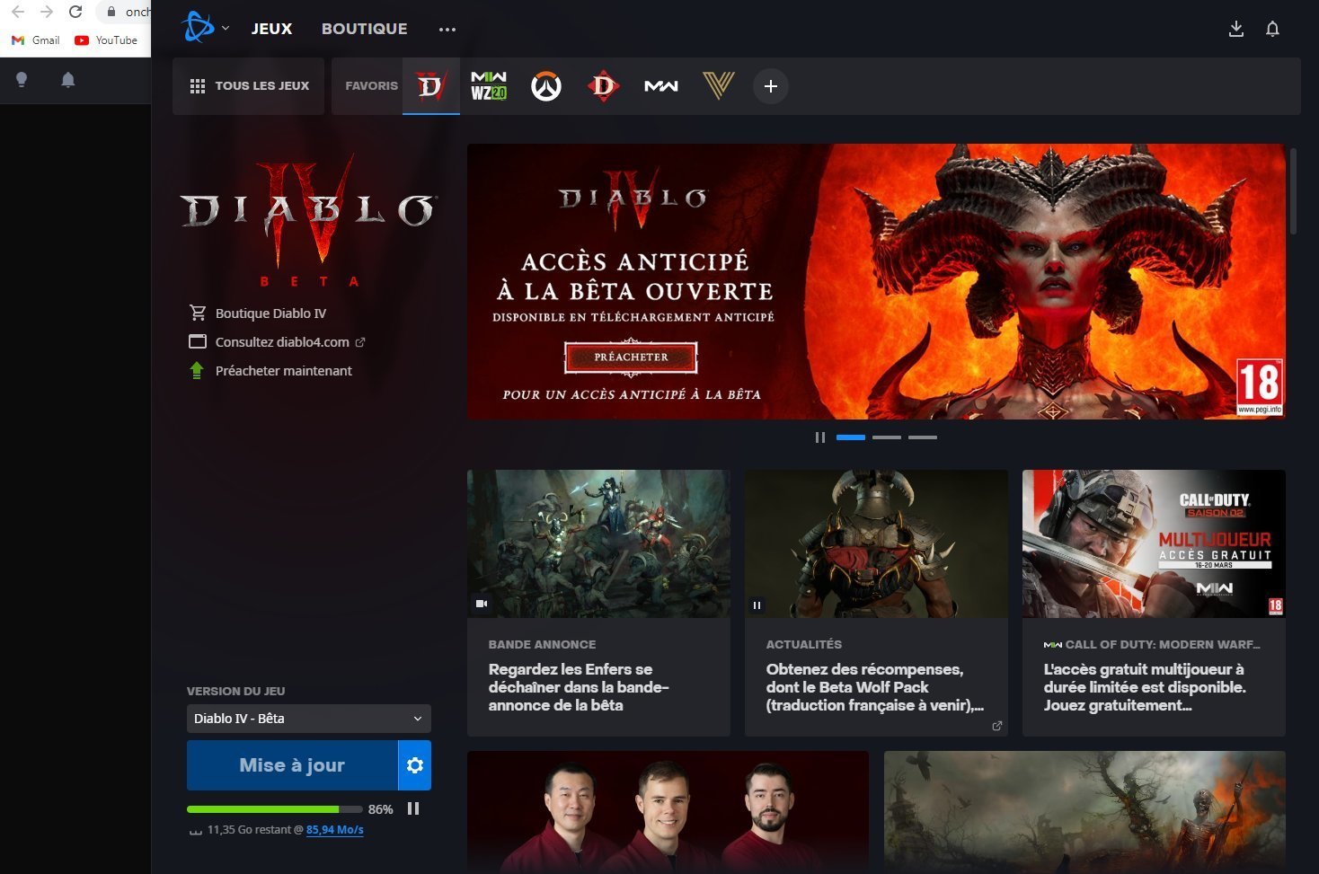Select the Overwatch favorite icon
1319x874 pixels.
[546, 86]
